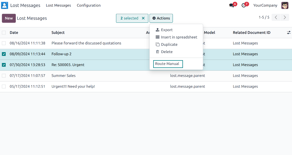Open the activities clock icon
The height and width of the screenshot is (155, 292).
click(243, 5)
